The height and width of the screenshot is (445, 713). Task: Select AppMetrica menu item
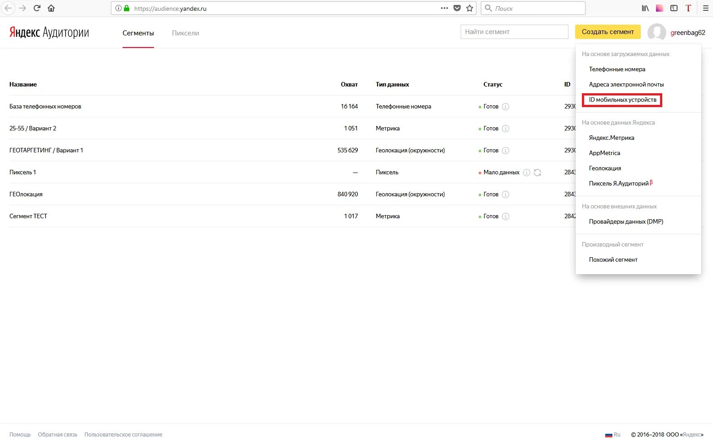pyautogui.click(x=604, y=153)
